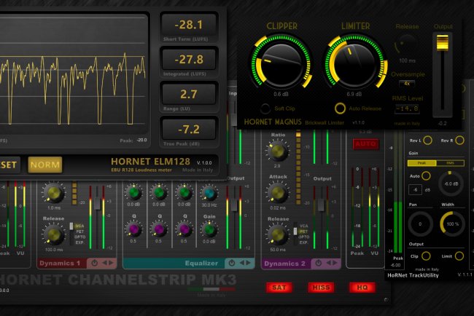474x316 pixels.
Task: Select OPTO type in Dynamics 2
Action: pyautogui.click(x=303, y=237)
